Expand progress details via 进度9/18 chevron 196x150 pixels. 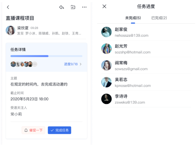click(81, 64)
